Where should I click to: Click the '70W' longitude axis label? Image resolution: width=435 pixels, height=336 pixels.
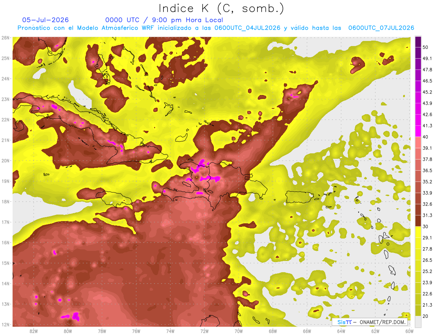point(239,331)
